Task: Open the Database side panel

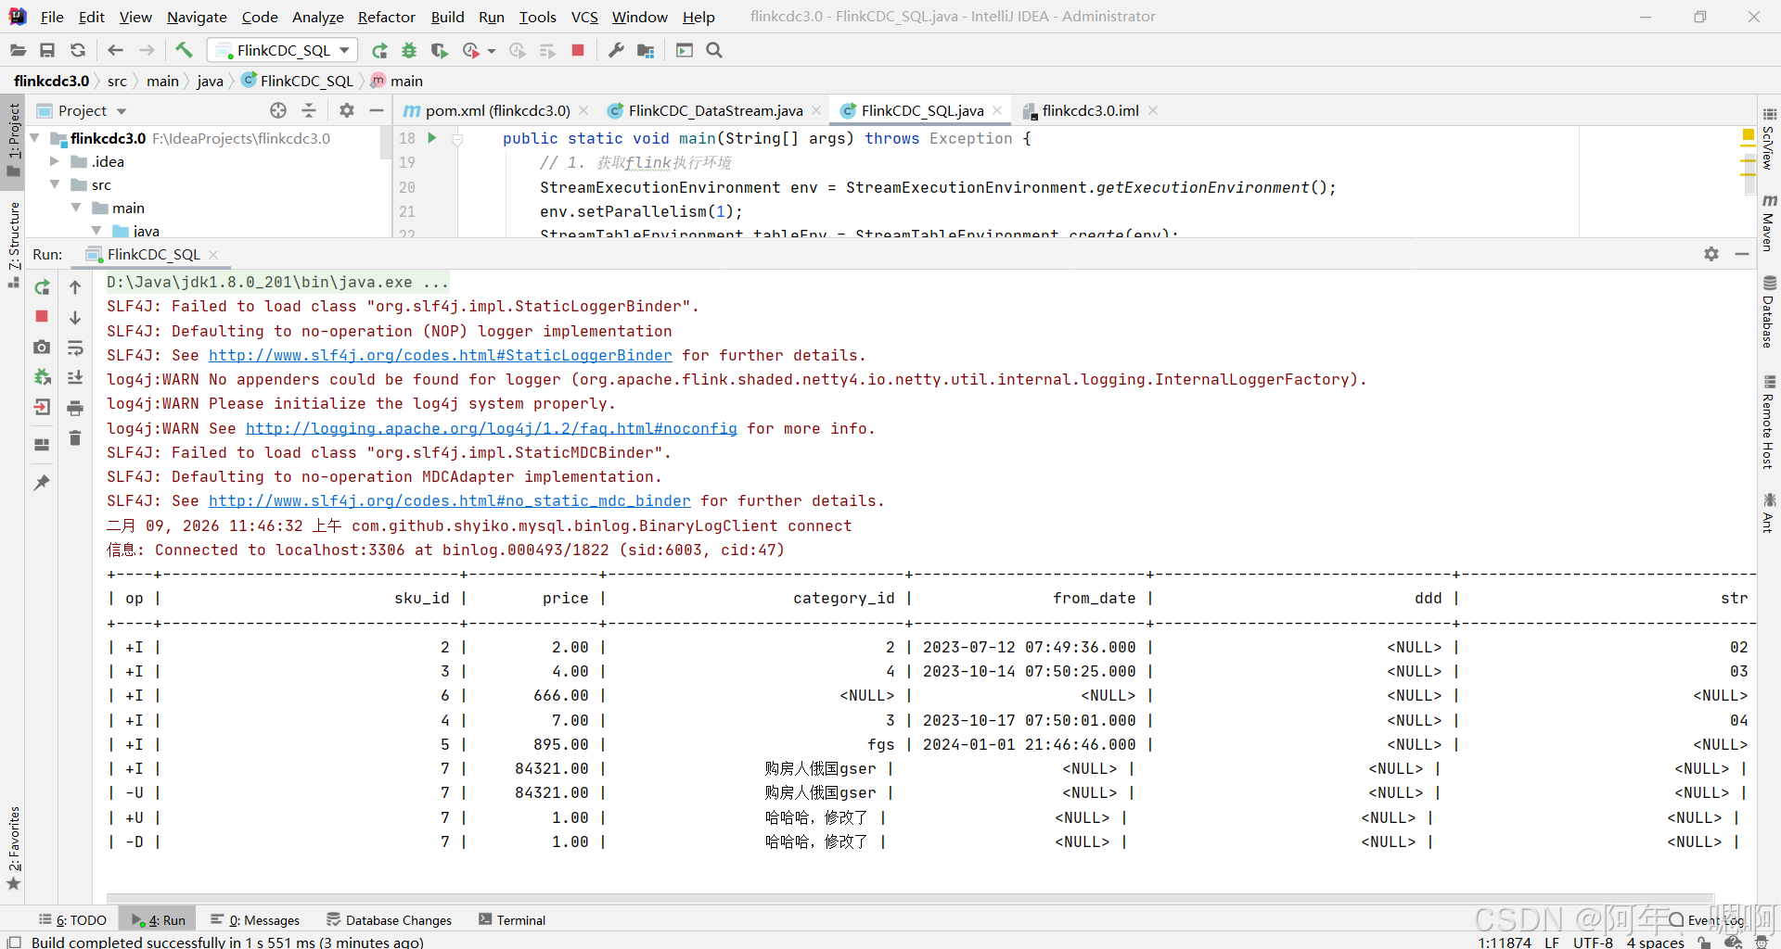Action: click(x=1769, y=311)
